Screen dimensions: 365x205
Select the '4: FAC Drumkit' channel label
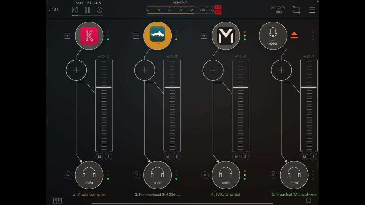pos(226,194)
